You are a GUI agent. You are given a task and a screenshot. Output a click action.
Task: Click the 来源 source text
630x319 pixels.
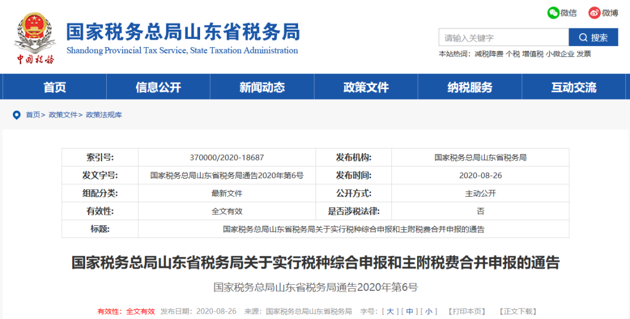tap(298, 311)
